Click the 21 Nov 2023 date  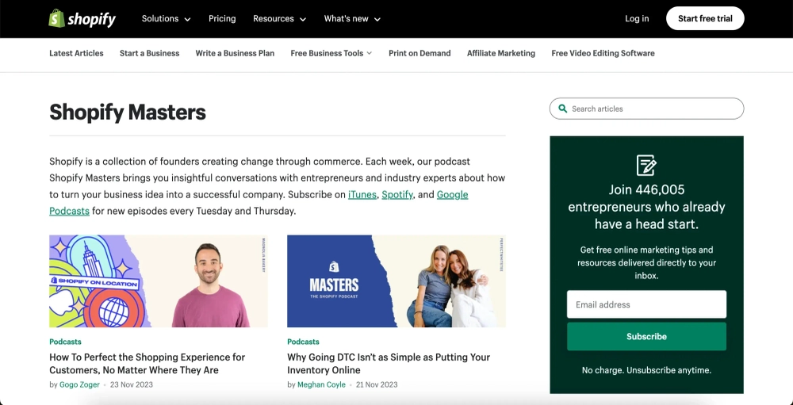pyautogui.click(x=376, y=384)
